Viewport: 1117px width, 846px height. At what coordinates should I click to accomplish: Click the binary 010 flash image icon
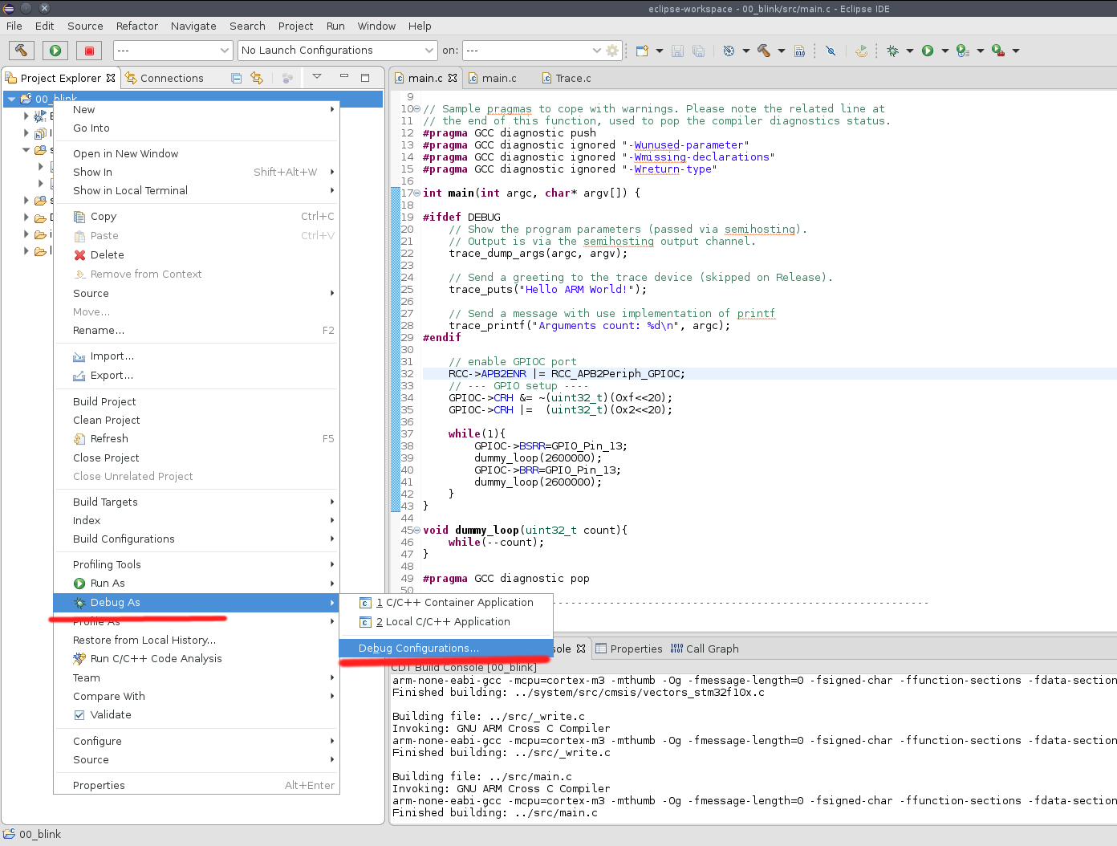pos(800,50)
